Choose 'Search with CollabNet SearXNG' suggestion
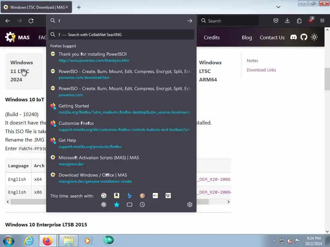330x247 pixels. [121, 34]
